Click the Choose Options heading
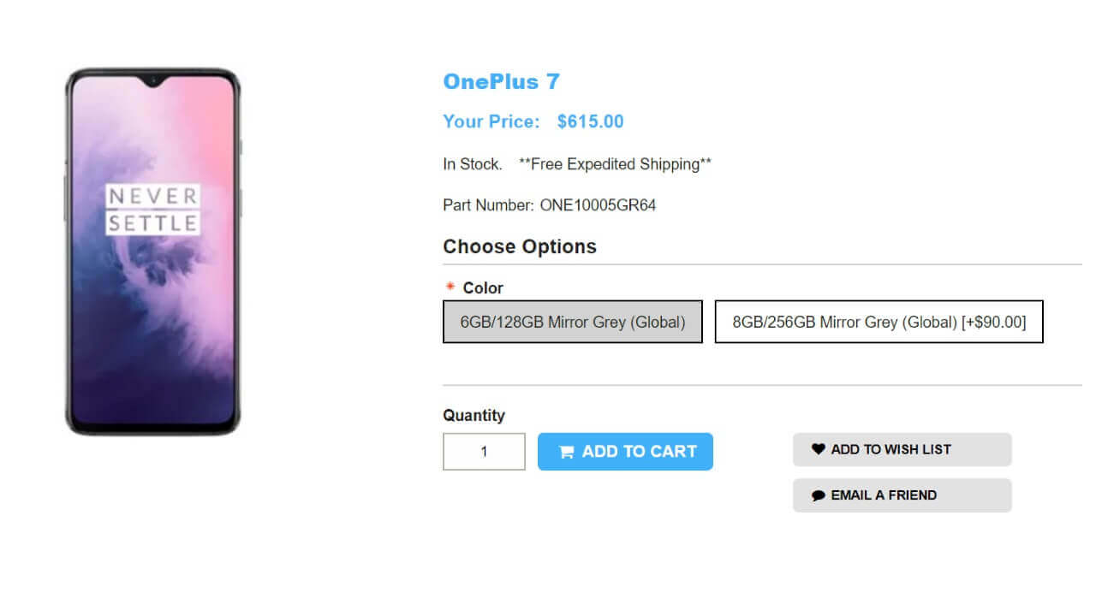1096x616 pixels. [520, 246]
